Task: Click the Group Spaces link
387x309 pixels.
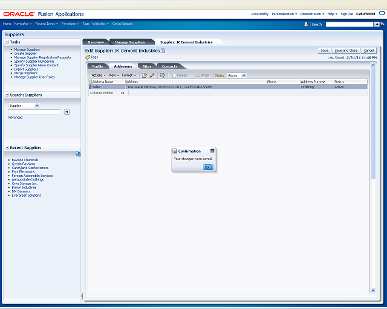Action: tap(122, 24)
